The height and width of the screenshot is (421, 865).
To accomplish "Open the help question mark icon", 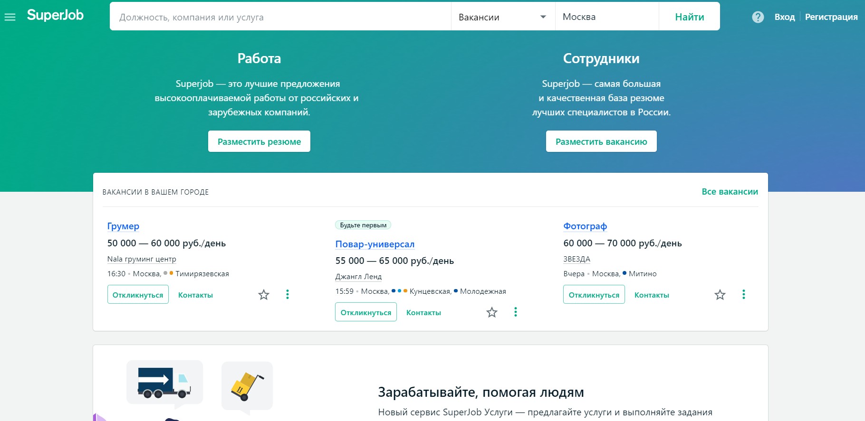I will (758, 17).
